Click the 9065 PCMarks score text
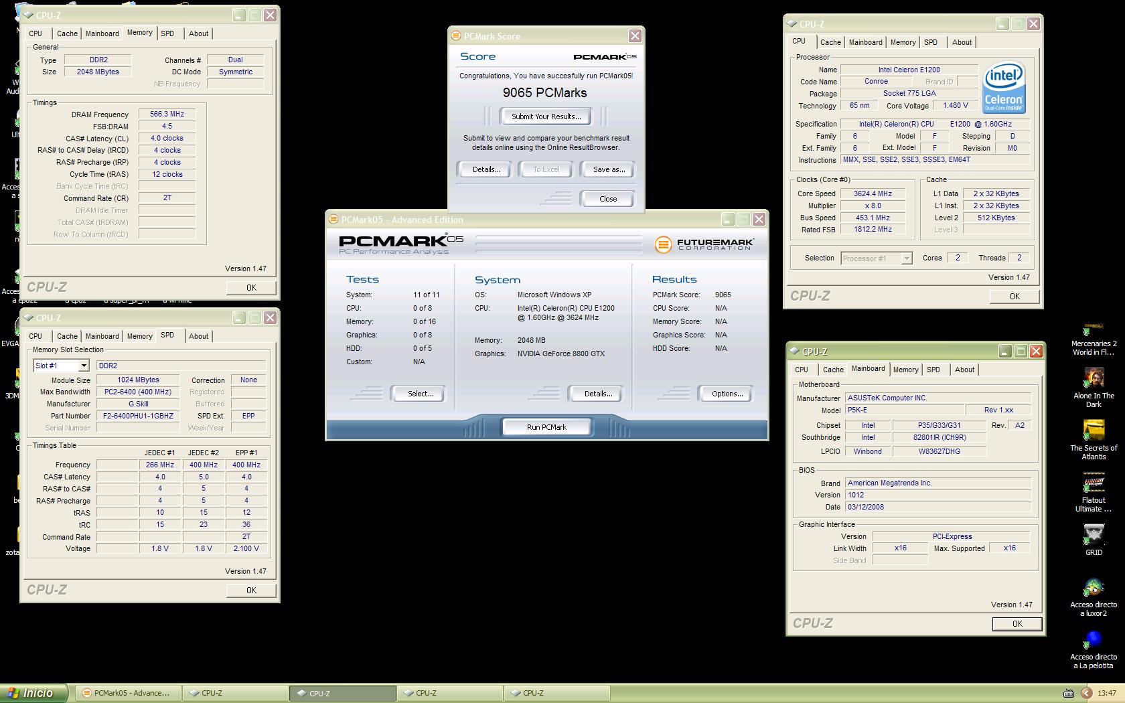 point(544,93)
